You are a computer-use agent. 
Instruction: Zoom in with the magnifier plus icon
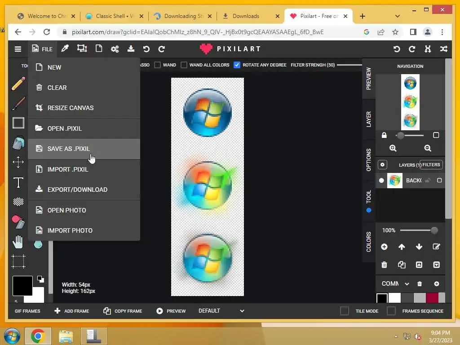pos(393,148)
